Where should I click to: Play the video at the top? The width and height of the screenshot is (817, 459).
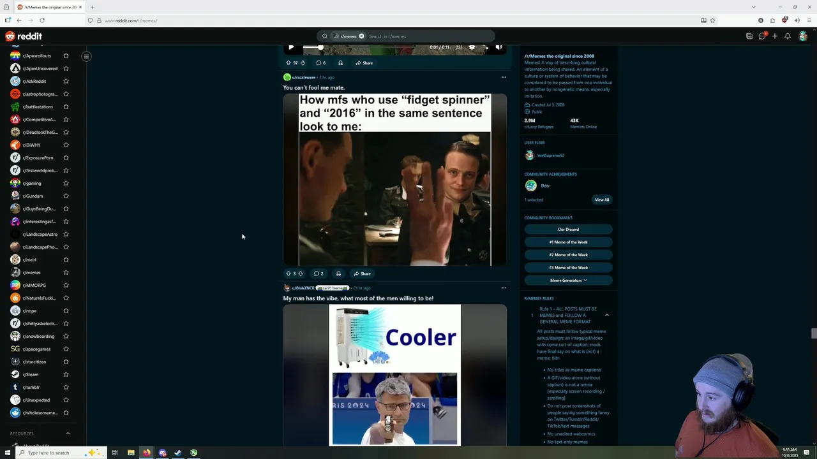[x=291, y=47]
